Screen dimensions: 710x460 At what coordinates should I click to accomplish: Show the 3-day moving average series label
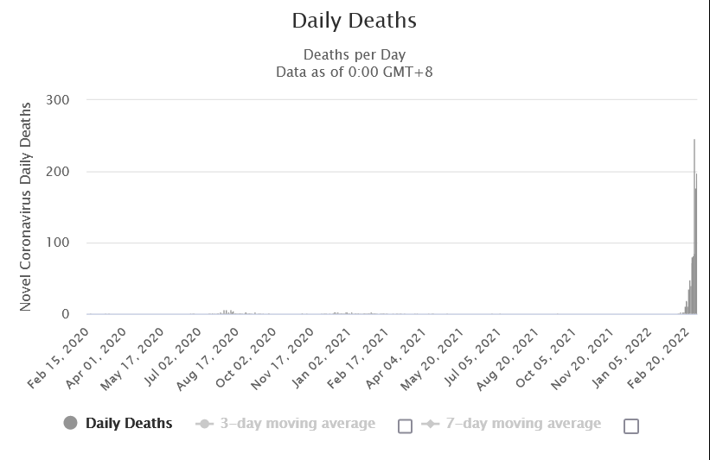click(x=297, y=423)
